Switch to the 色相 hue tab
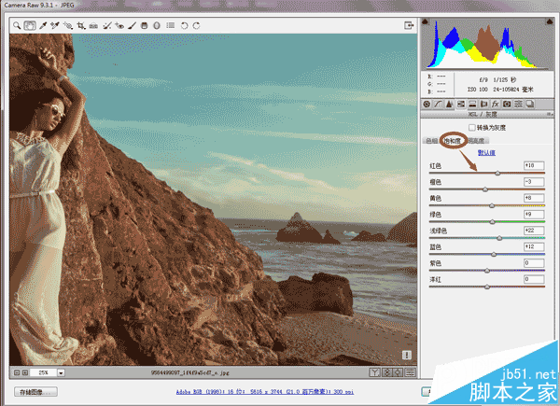Viewport: 560px width, 406px height. click(x=431, y=141)
